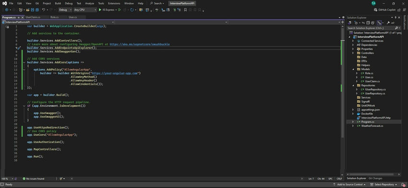The width and height of the screenshot is (408, 188).
Task: Open the Debug configuration dropdown
Action: click(65, 10)
